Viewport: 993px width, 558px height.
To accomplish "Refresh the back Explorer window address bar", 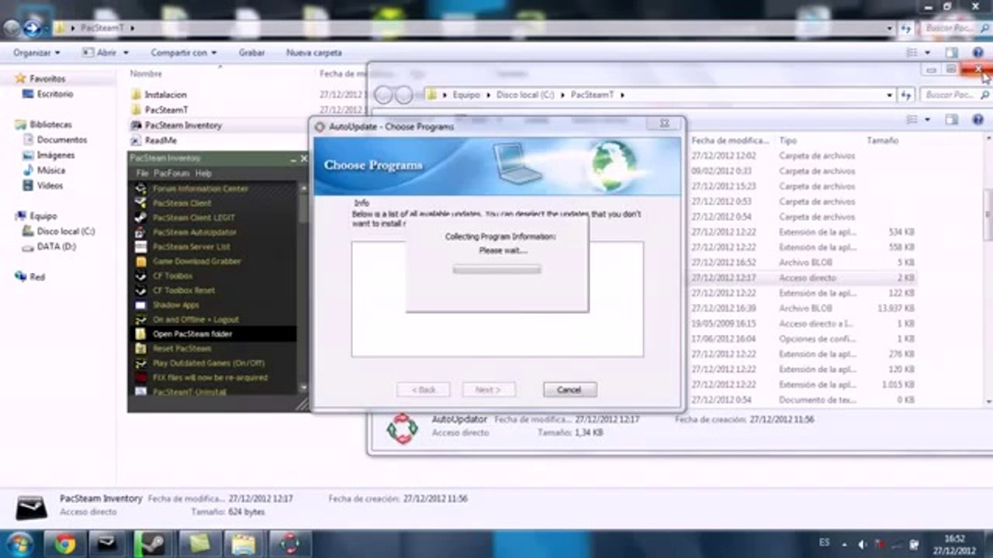I will [x=906, y=28].
